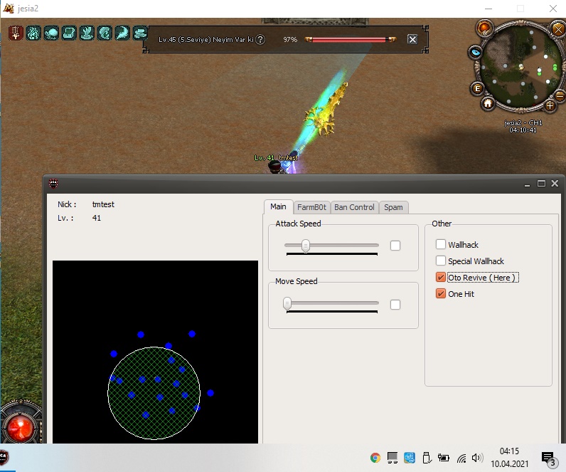Screen dimensions: 566x472
Task: Click the open treasure chest buff icon
Action: [69, 33]
